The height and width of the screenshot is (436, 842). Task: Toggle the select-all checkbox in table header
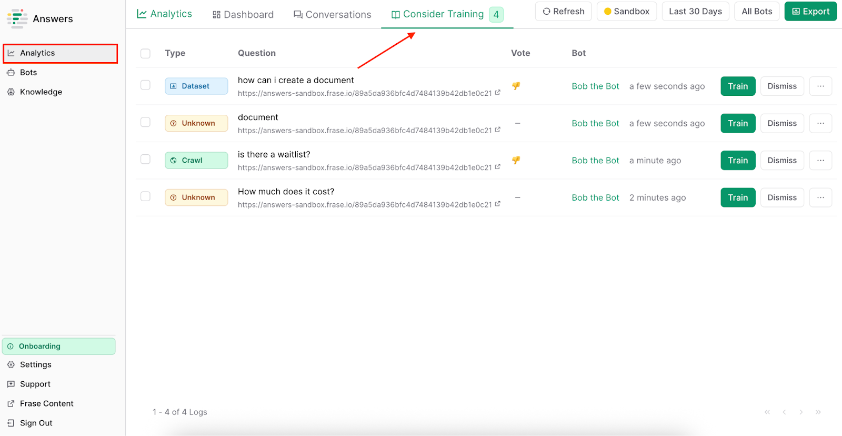pos(146,53)
